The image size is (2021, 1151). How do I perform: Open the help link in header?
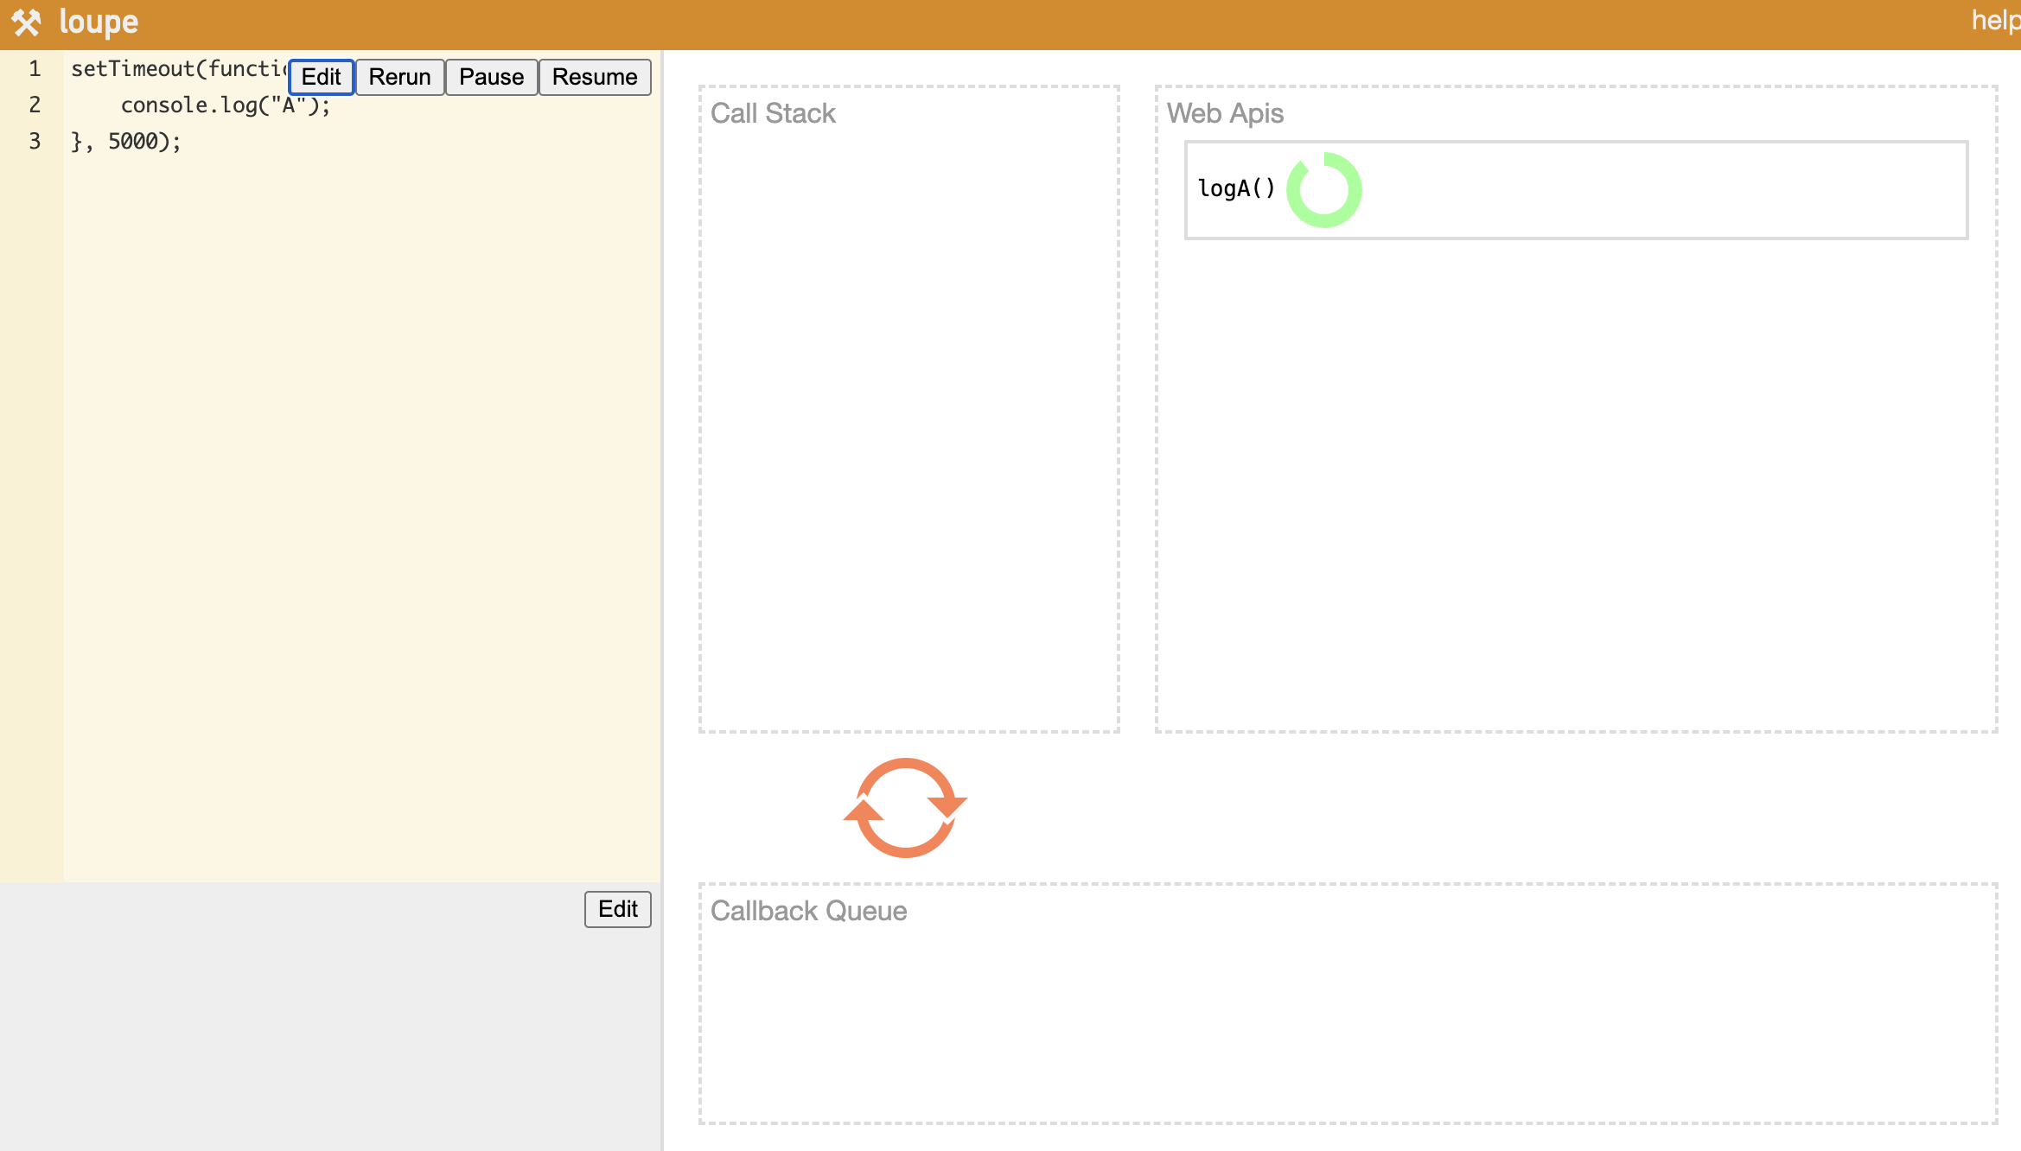tap(1994, 21)
